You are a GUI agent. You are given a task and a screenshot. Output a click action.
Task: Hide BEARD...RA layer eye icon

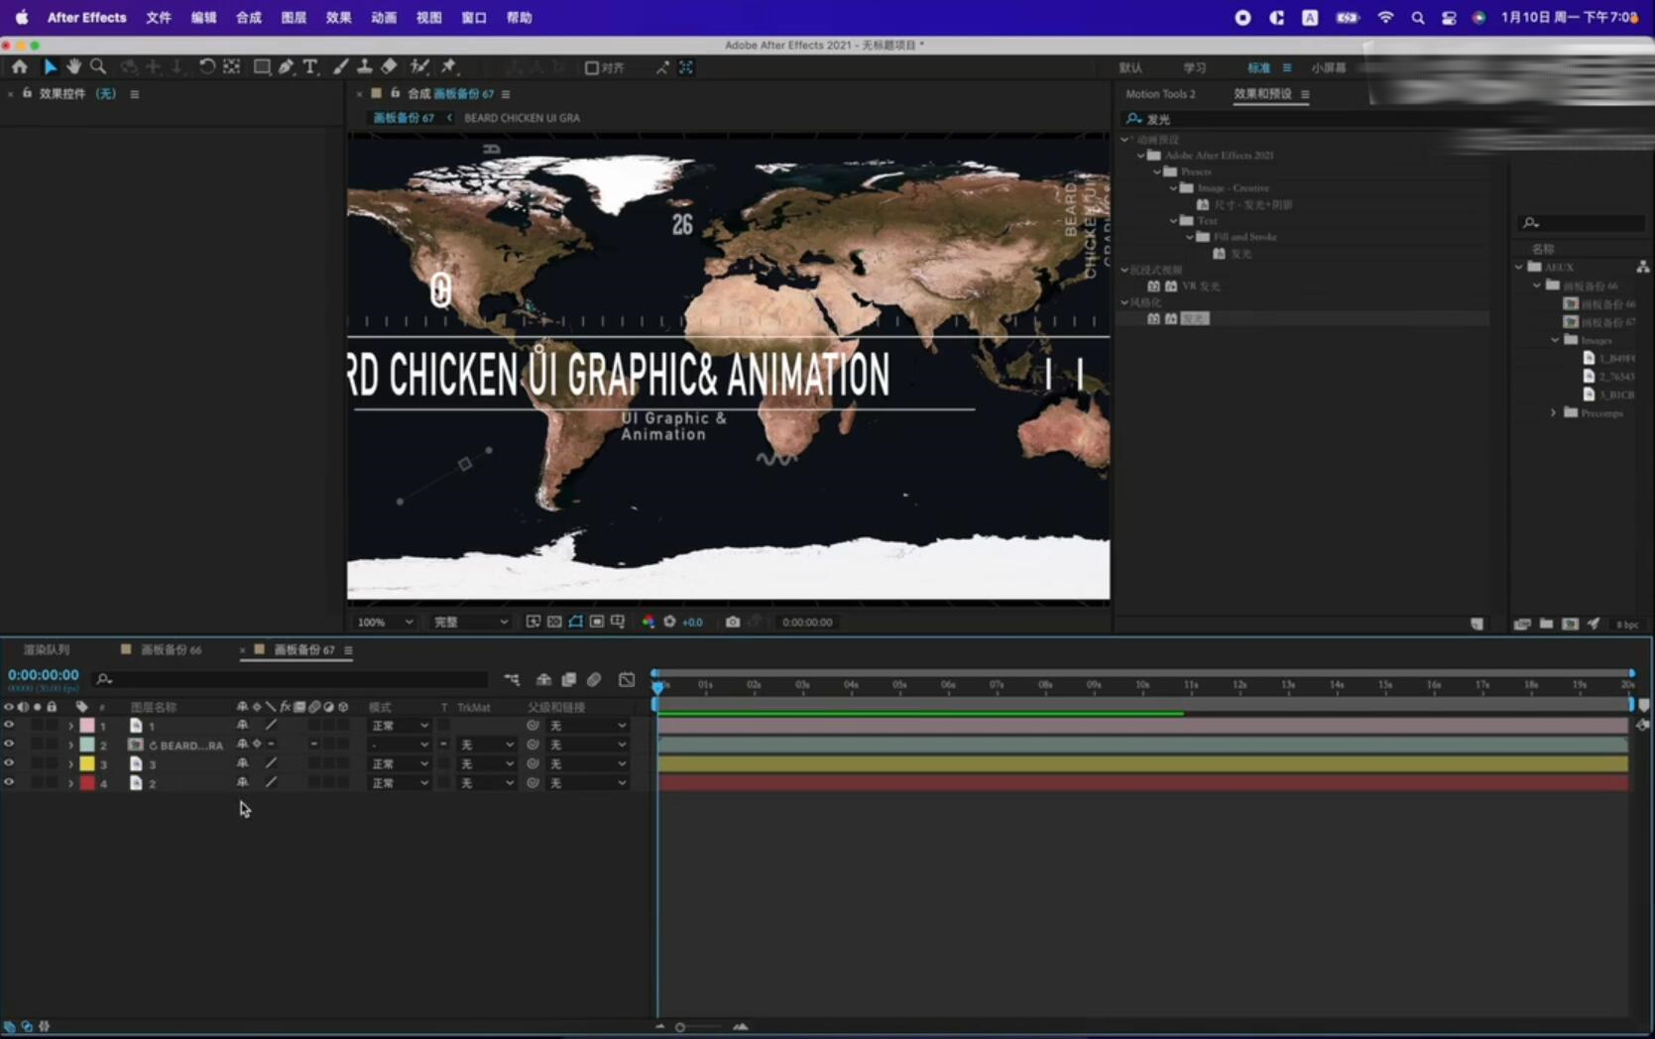pyautogui.click(x=9, y=744)
